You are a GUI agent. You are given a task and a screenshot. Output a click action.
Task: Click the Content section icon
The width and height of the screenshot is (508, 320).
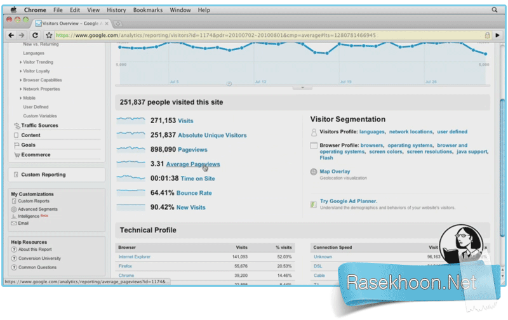tap(17, 135)
